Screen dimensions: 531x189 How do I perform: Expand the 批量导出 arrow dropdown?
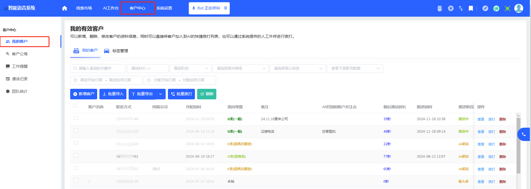point(161,94)
